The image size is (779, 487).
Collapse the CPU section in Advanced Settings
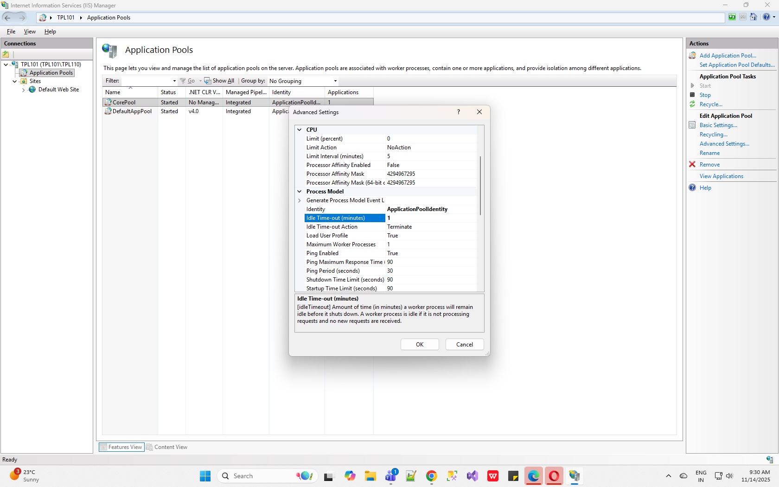[x=300, y=130]
